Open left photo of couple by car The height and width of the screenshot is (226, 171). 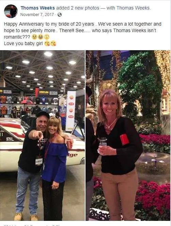click(42, 135)
